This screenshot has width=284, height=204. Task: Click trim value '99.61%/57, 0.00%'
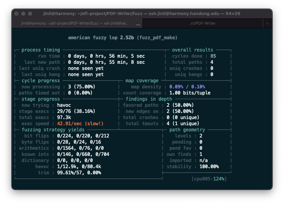click(x=79, y=173)
